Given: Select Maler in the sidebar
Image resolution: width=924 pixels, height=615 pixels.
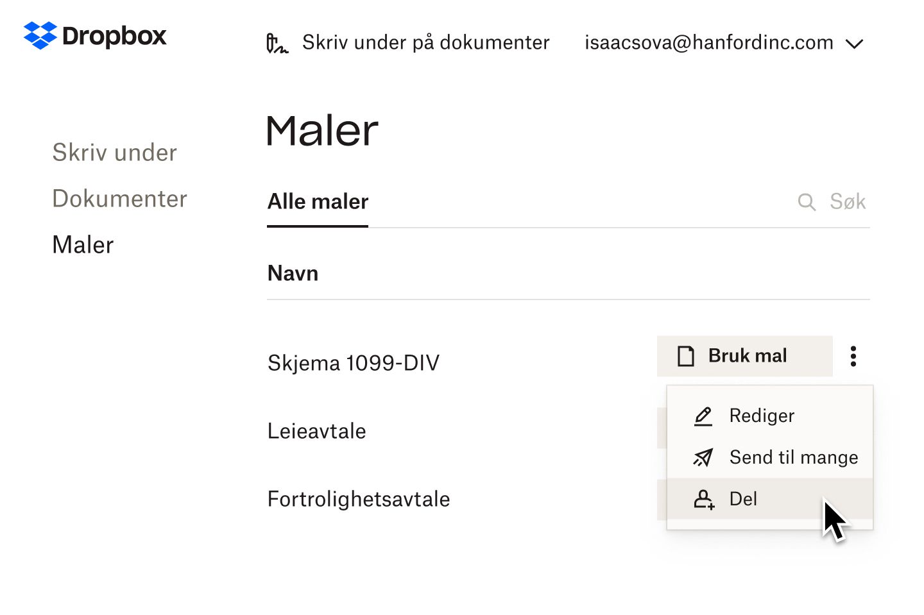Looking at the screenshot, I should [x=83, y=244].
